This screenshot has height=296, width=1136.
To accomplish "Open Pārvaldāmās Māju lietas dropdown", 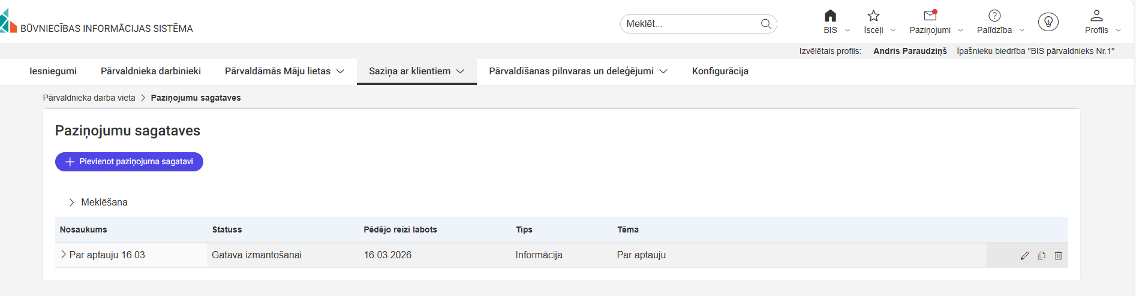I will (x=284, y=71).
